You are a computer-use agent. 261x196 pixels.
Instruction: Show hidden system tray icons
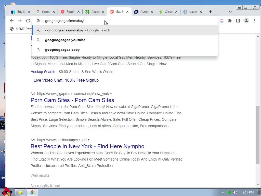(223, 192)
